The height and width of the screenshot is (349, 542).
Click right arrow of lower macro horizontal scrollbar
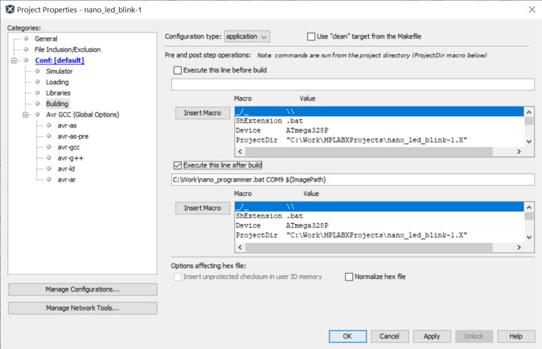519,247
